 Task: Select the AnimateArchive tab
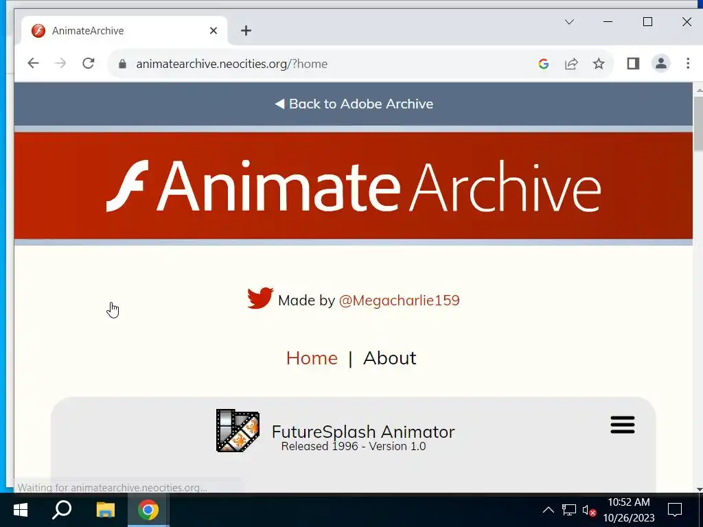point(124,30)
